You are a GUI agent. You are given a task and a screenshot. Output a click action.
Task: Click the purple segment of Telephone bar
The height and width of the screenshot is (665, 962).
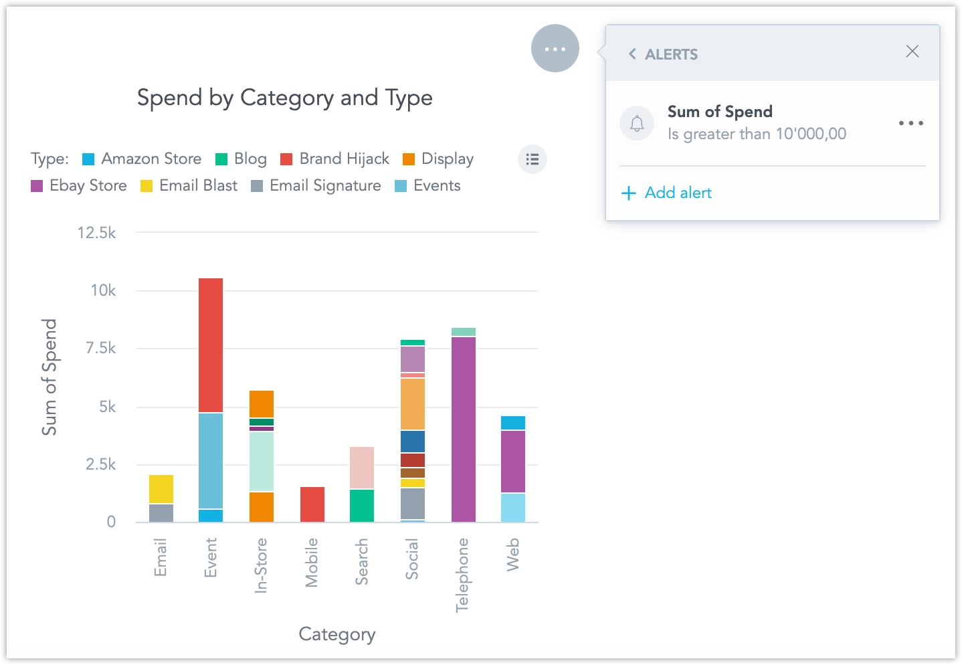coord(464,429)
